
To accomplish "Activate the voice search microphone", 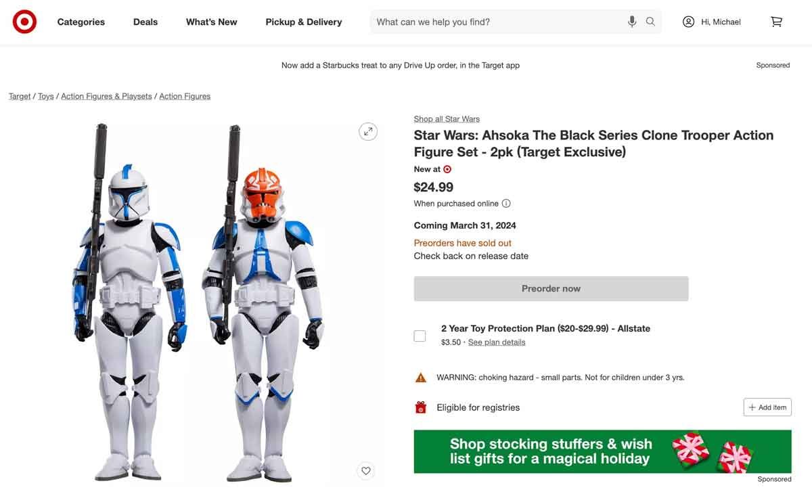I will click(632, 21).
